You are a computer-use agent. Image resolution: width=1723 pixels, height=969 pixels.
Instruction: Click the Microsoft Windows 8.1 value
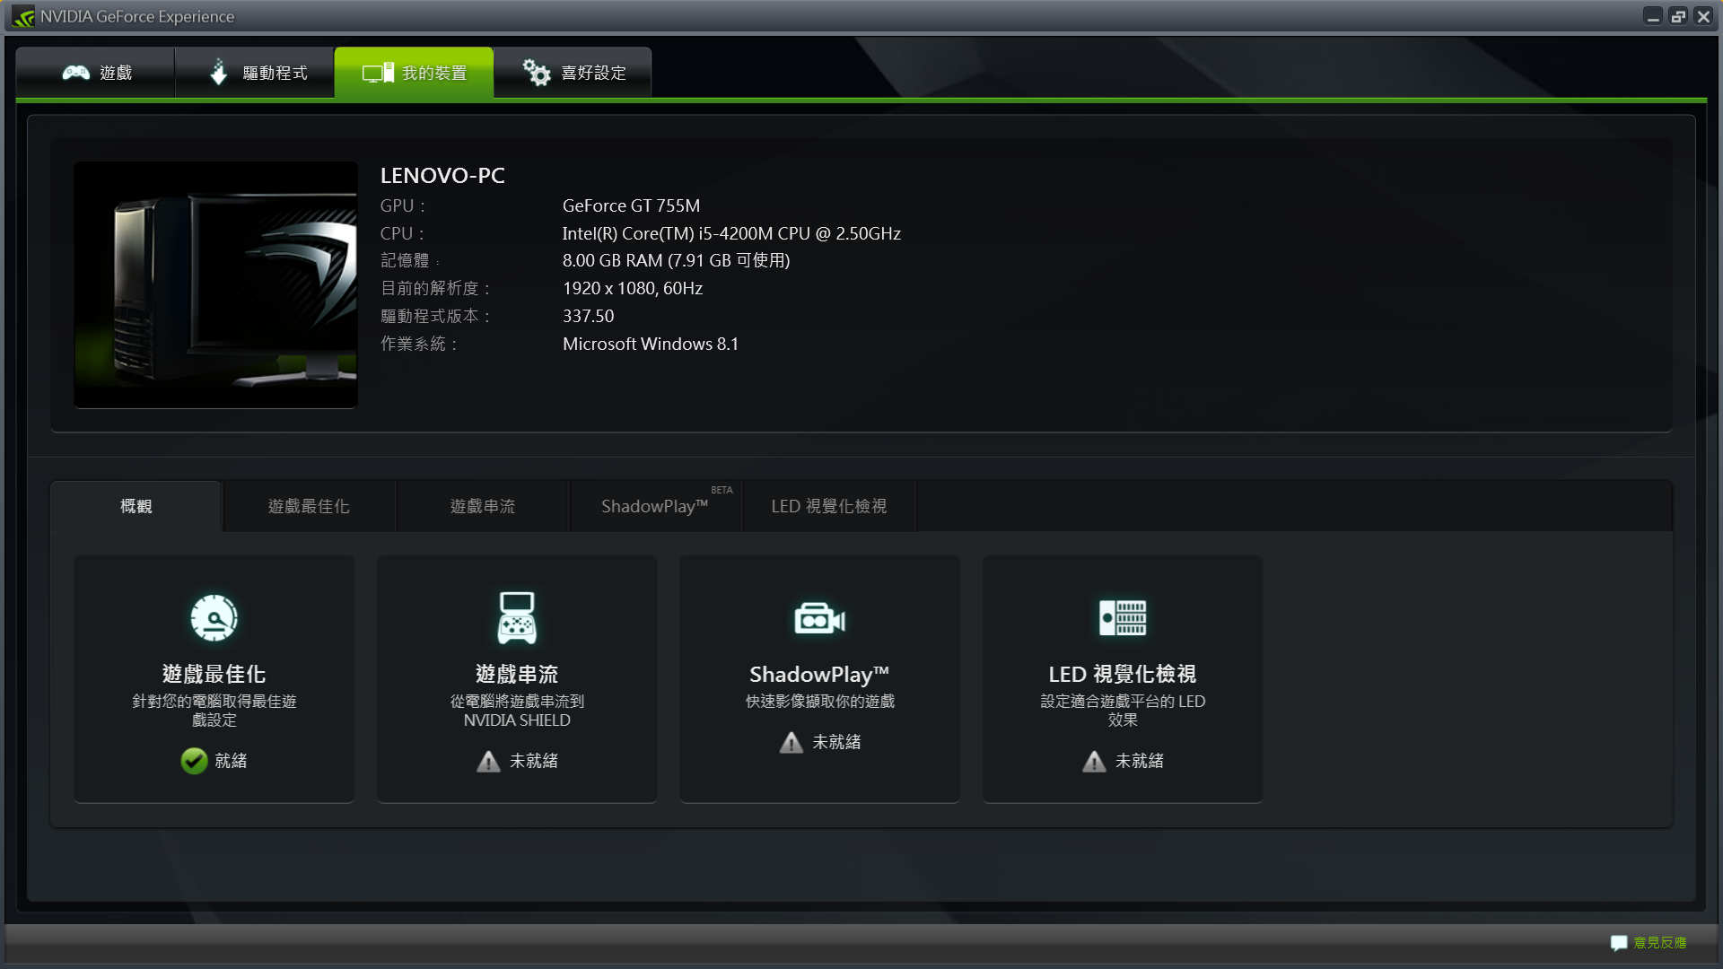651,344
